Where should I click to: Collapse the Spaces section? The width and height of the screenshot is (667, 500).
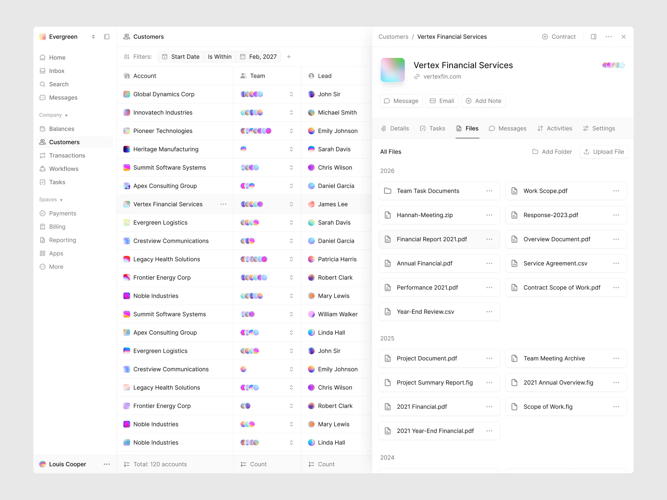pyautogui.click(x=51, y=200)
